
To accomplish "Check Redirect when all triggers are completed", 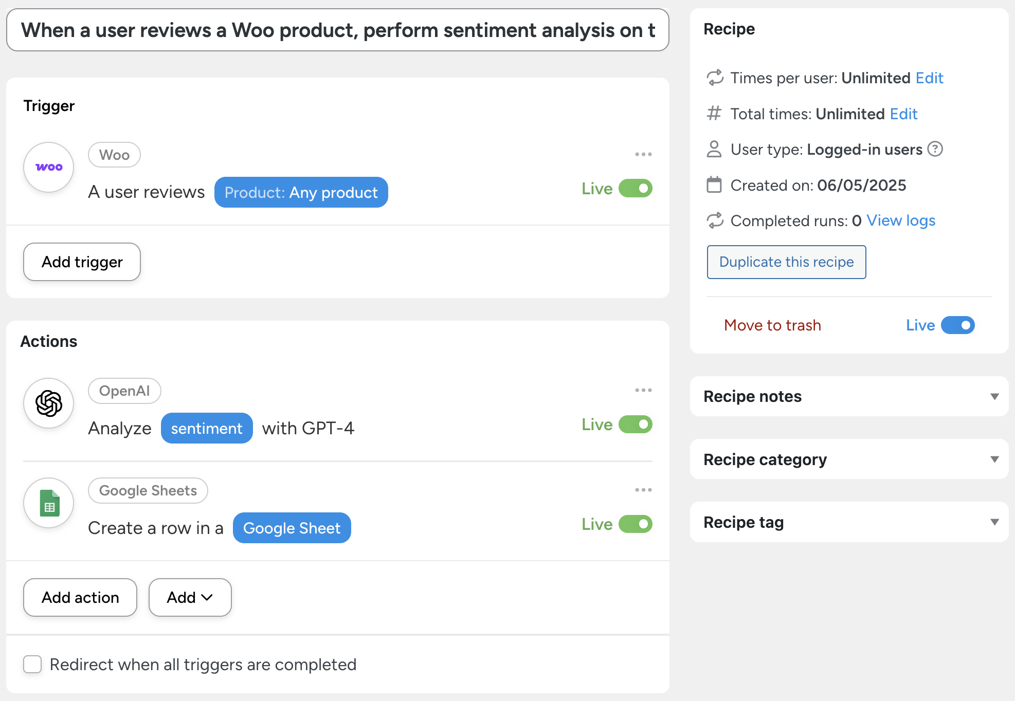I will click(32, 664).
